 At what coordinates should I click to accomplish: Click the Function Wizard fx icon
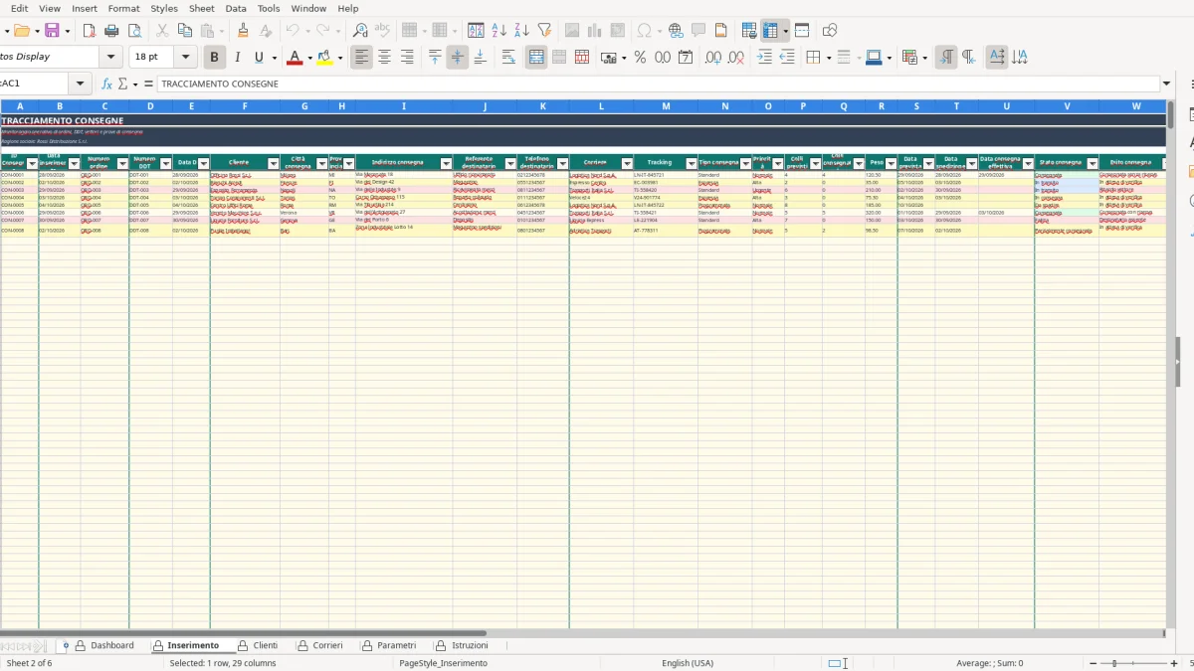pos(106,84)
